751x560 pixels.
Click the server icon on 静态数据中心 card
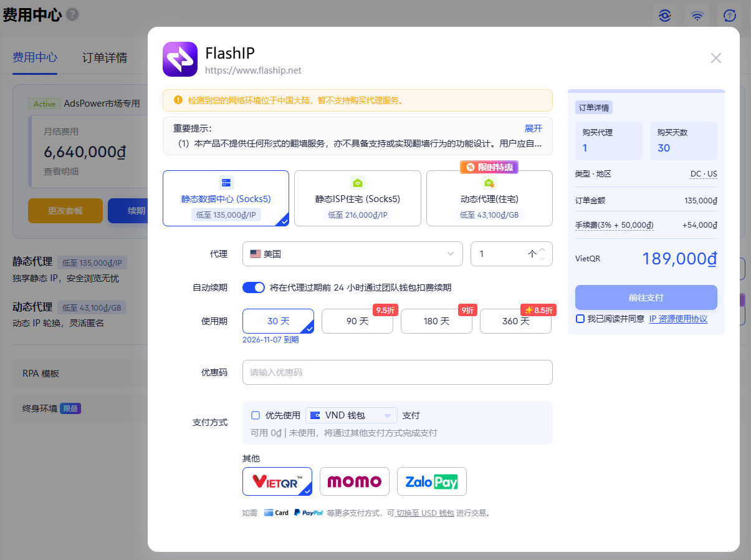(x=226, y=183)
